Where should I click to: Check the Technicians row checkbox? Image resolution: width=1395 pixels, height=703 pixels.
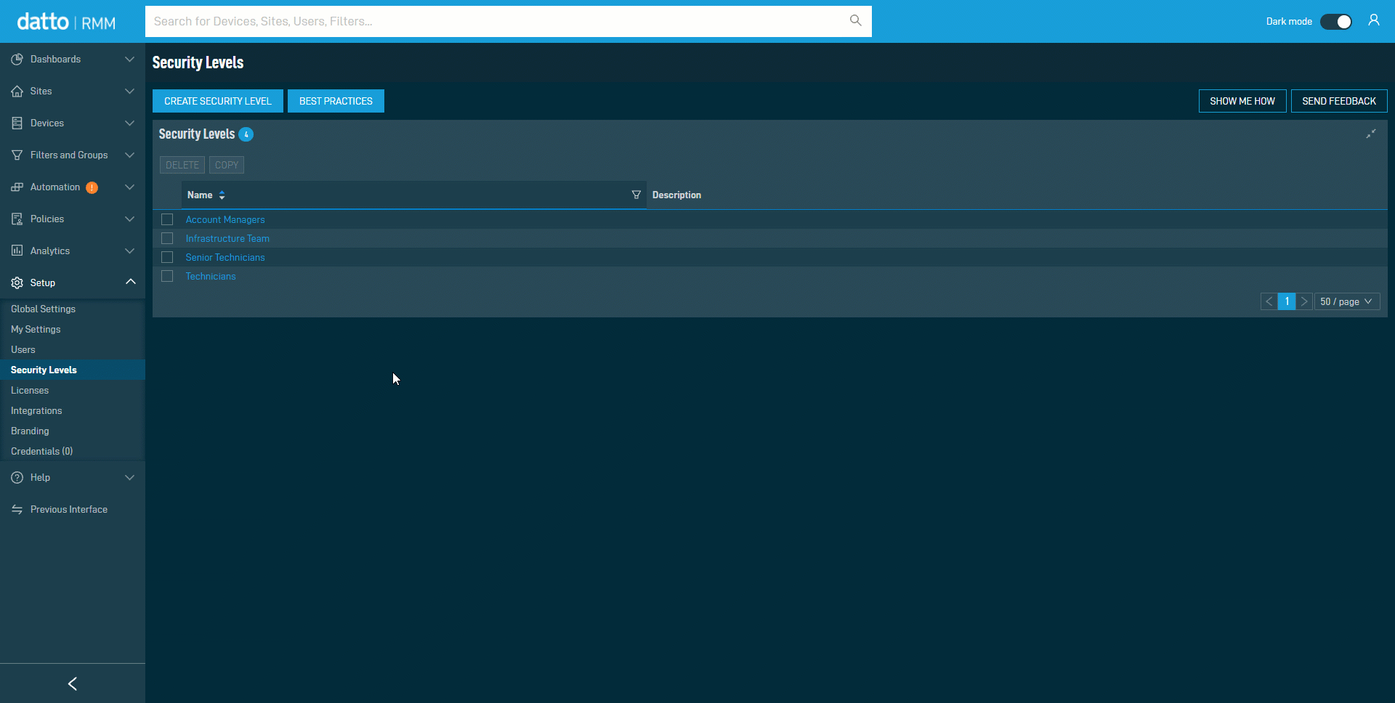(167, 276)
